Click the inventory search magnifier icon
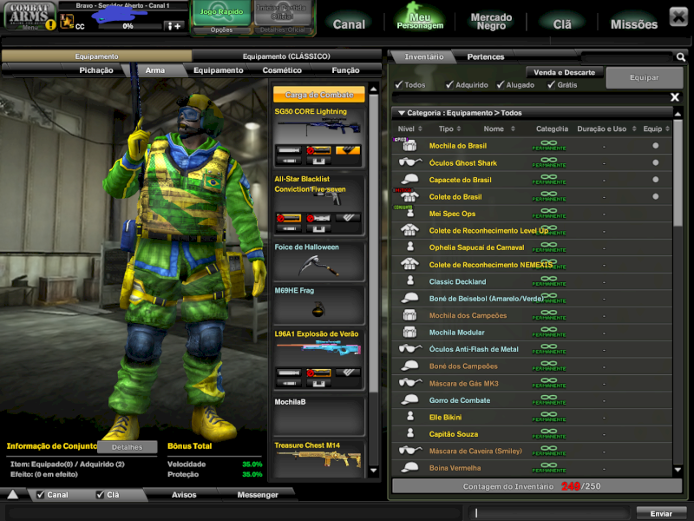Image resolution: width=694 pixels, height=521 pixels. coord(681,56)
